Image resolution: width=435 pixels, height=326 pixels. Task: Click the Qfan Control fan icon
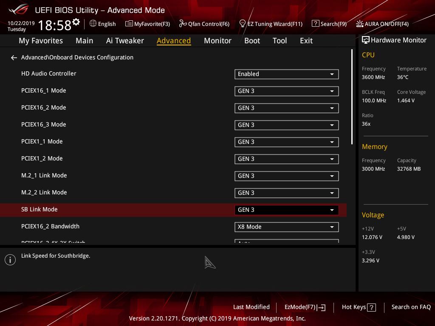tap(183, 24)
